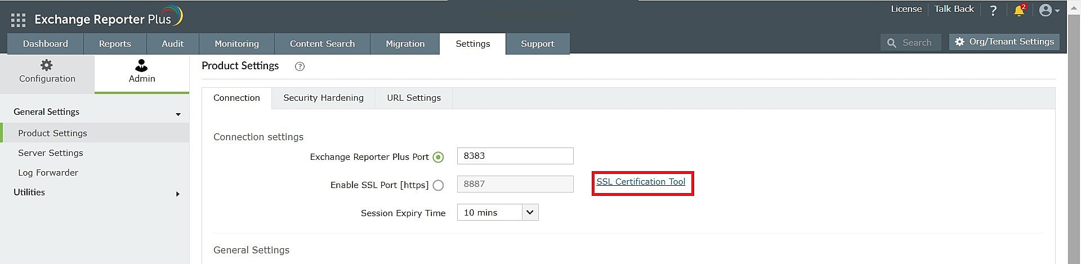1081x264 pixels.
Task: Switch to the Monitoring tab
Action: 237,44
